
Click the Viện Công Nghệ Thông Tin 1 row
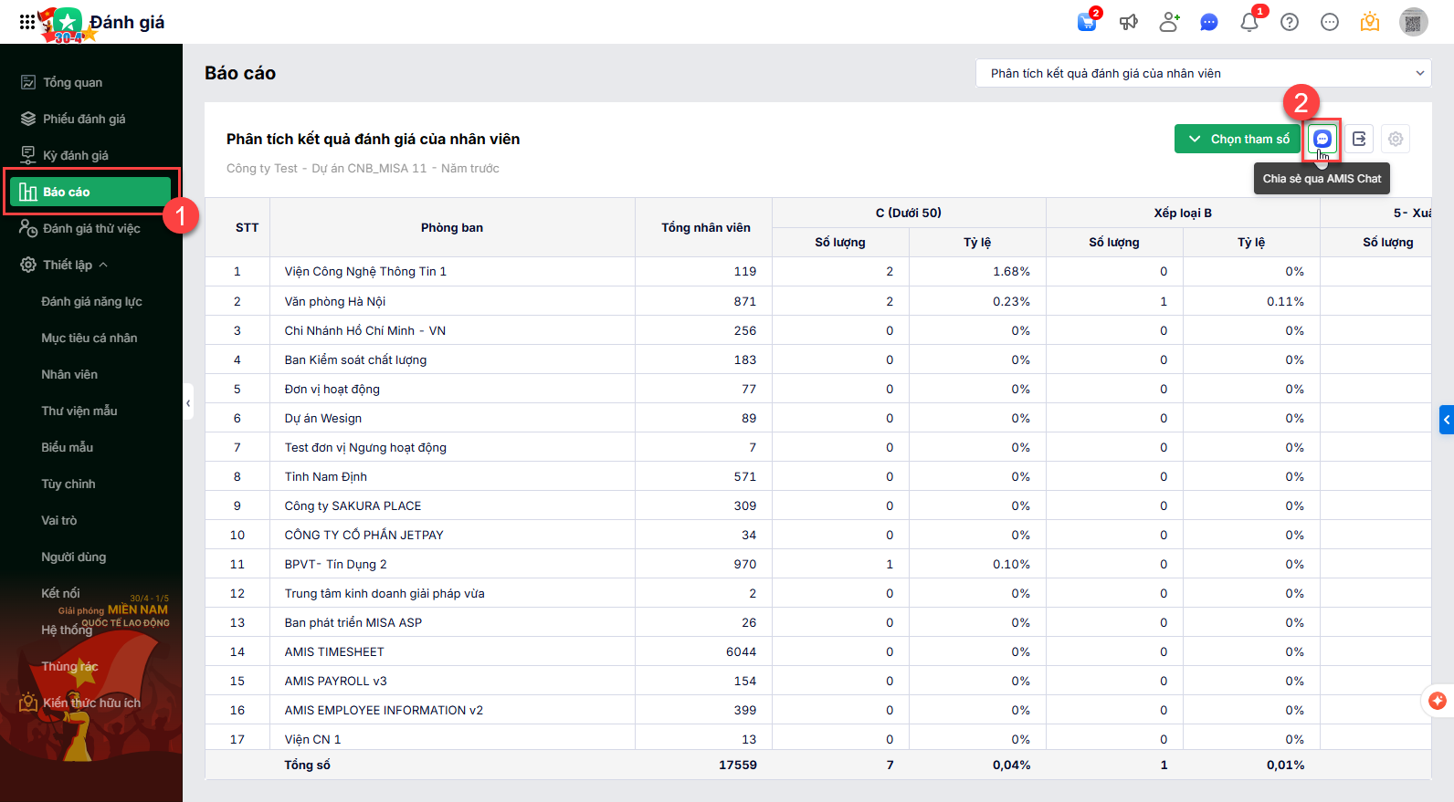[365, 271]
